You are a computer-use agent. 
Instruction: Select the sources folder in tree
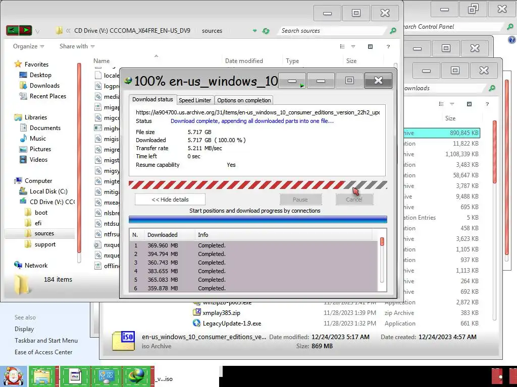point(44,233)
